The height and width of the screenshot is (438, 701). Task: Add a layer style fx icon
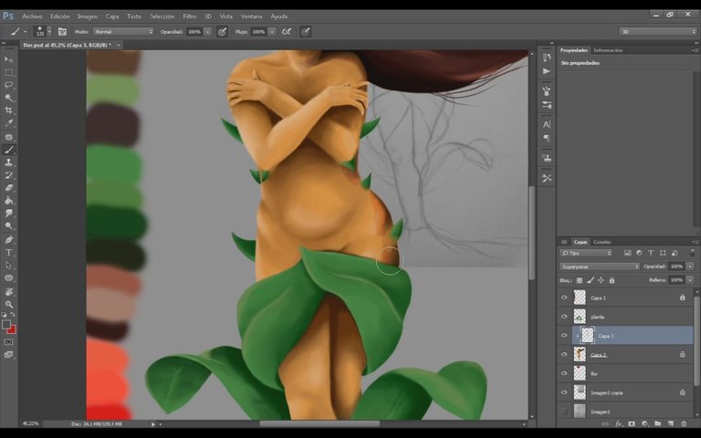(619, 423)
